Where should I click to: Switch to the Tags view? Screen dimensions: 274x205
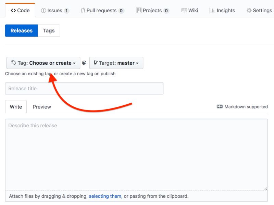click(x=48, y=30)
